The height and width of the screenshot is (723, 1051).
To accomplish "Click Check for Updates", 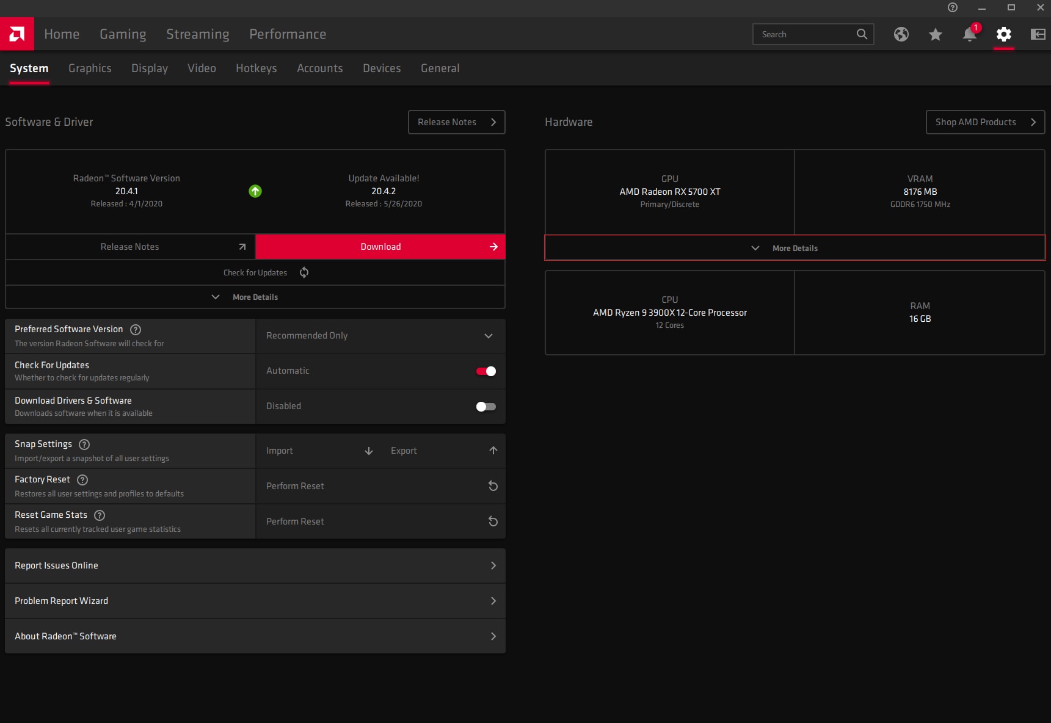I will pos(255,272).
